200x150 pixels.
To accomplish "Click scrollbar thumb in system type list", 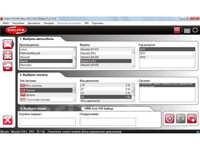I will [74, 90].
